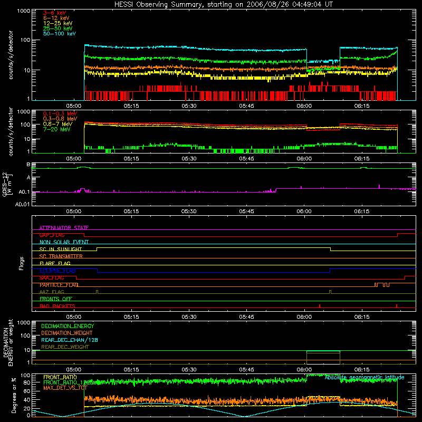This screenshot has width=422, height=422.
Task: Click the REAR_DEC_CHAN/128 legend label
Action: [x=70, y=340]
